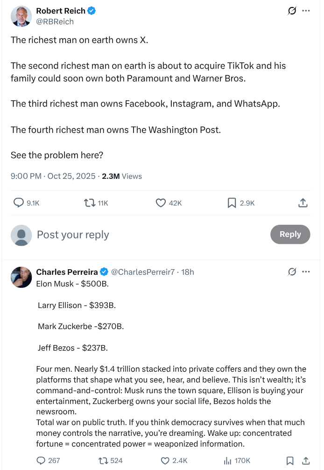Like Charles Perreira's reply
The height and width of the screenshot is (470, 324).
click(165, 461)
